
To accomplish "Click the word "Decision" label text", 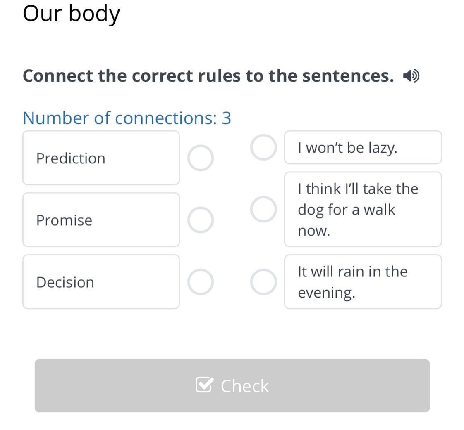I will point(65,282).
